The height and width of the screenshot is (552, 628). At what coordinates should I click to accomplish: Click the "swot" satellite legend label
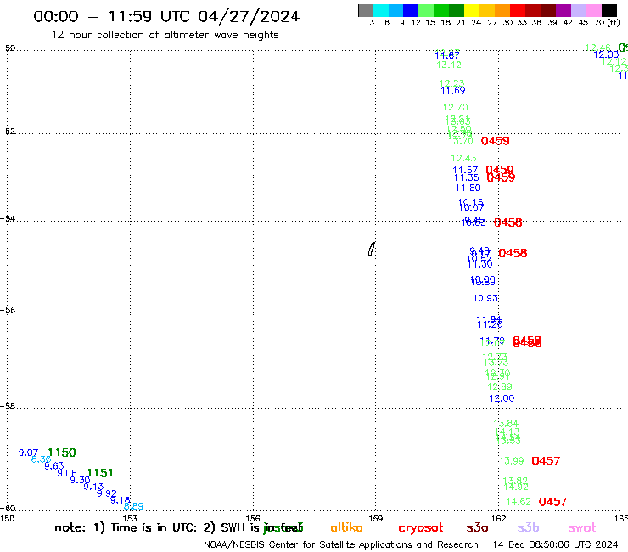[582, 528]
